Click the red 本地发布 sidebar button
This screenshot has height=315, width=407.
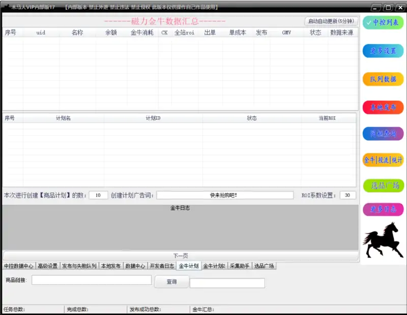click(383, 107)
